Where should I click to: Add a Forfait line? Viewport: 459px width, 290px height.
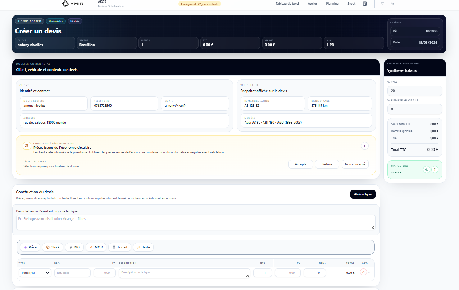(x=120, y=247)
